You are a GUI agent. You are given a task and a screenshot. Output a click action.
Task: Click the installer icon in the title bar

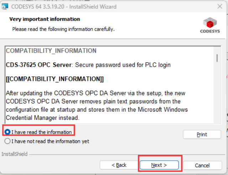(x=5, y=6)
